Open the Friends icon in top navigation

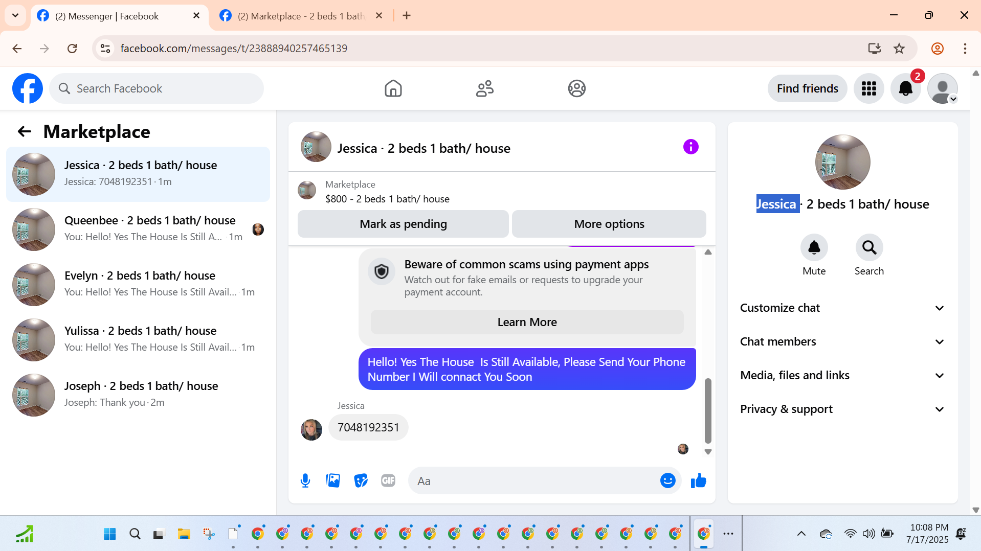[484, 88]
